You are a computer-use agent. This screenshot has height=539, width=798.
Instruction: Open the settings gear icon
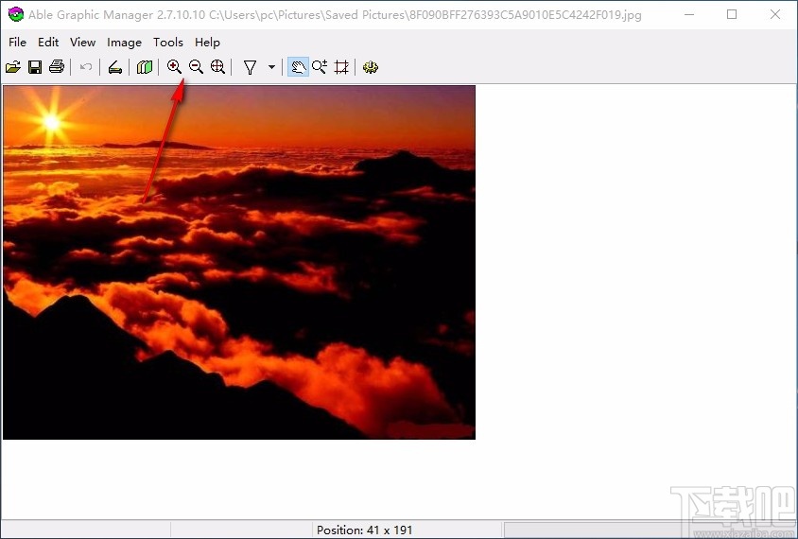pyautogui.click(x=371, y=67)
